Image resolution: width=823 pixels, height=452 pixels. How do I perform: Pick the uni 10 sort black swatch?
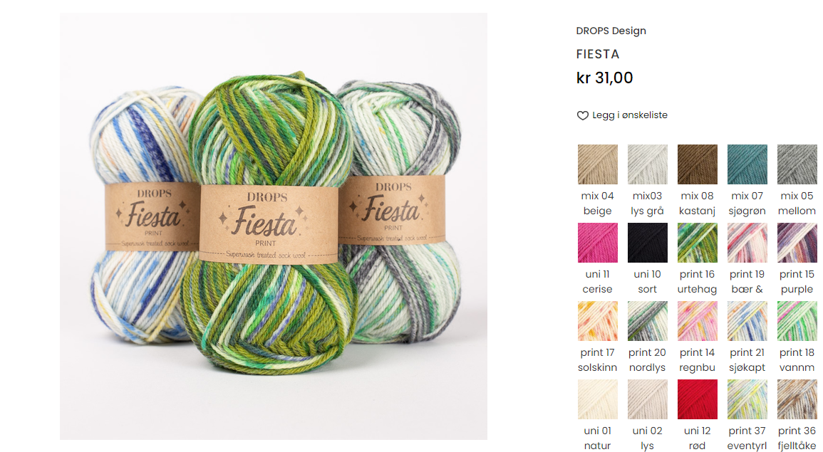click(647, 243)
